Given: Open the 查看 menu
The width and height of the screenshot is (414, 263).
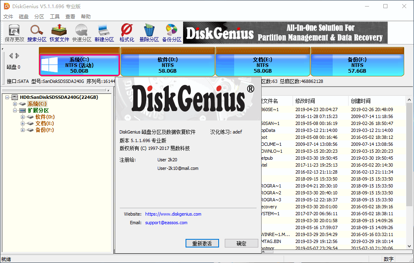Looking at the screenshot, I should [70, 17].
